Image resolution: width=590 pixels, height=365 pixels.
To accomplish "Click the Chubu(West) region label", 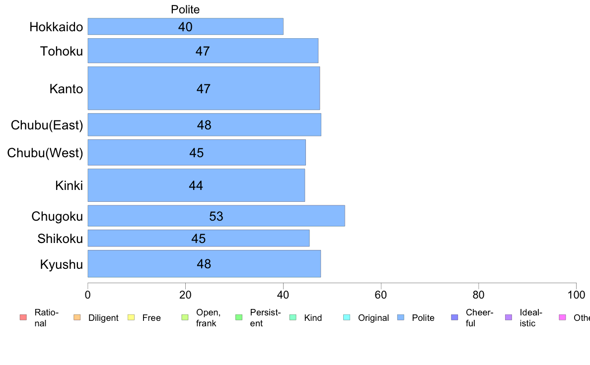I will [x=45, y=153].
